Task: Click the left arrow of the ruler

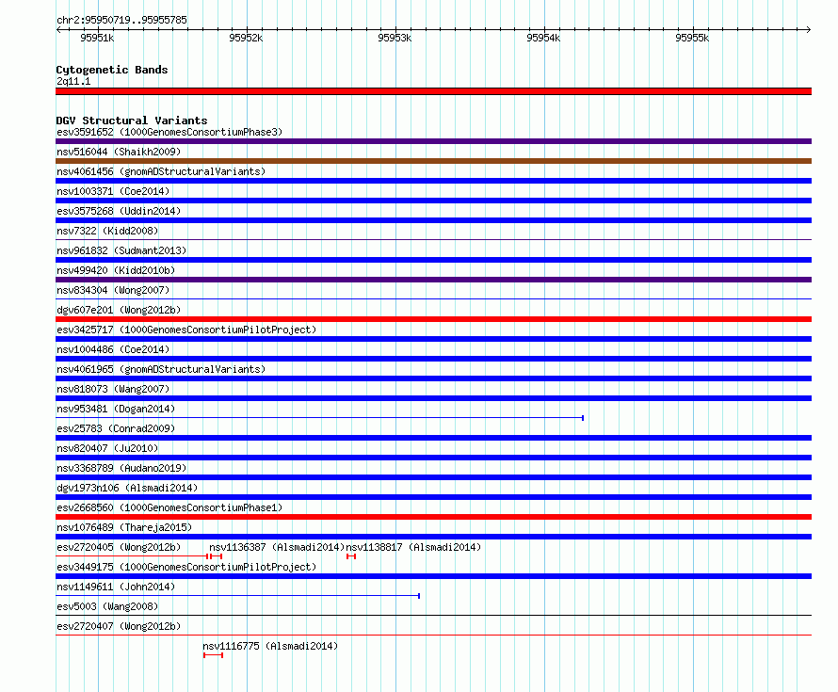Action: pyautogui.click(x=58, y=30)
